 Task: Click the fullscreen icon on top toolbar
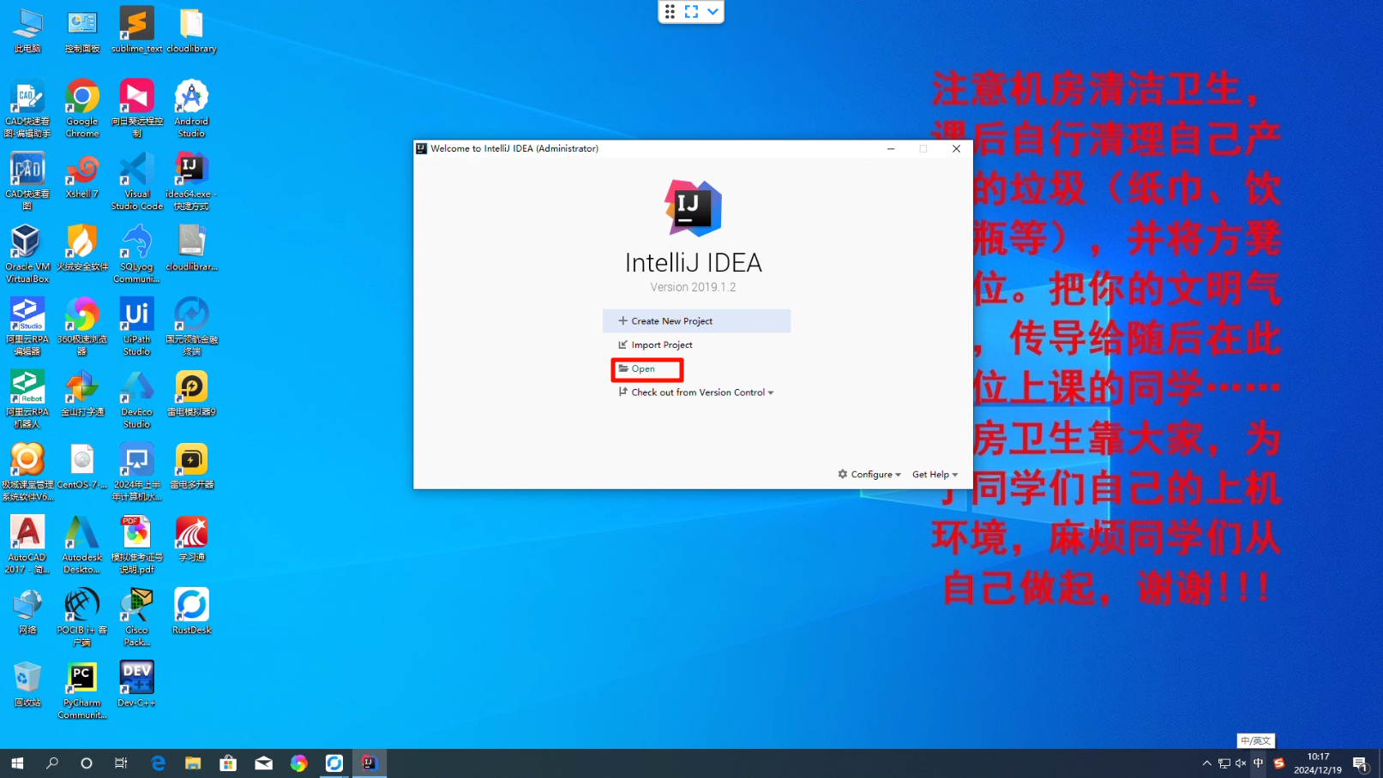(691, 12)
